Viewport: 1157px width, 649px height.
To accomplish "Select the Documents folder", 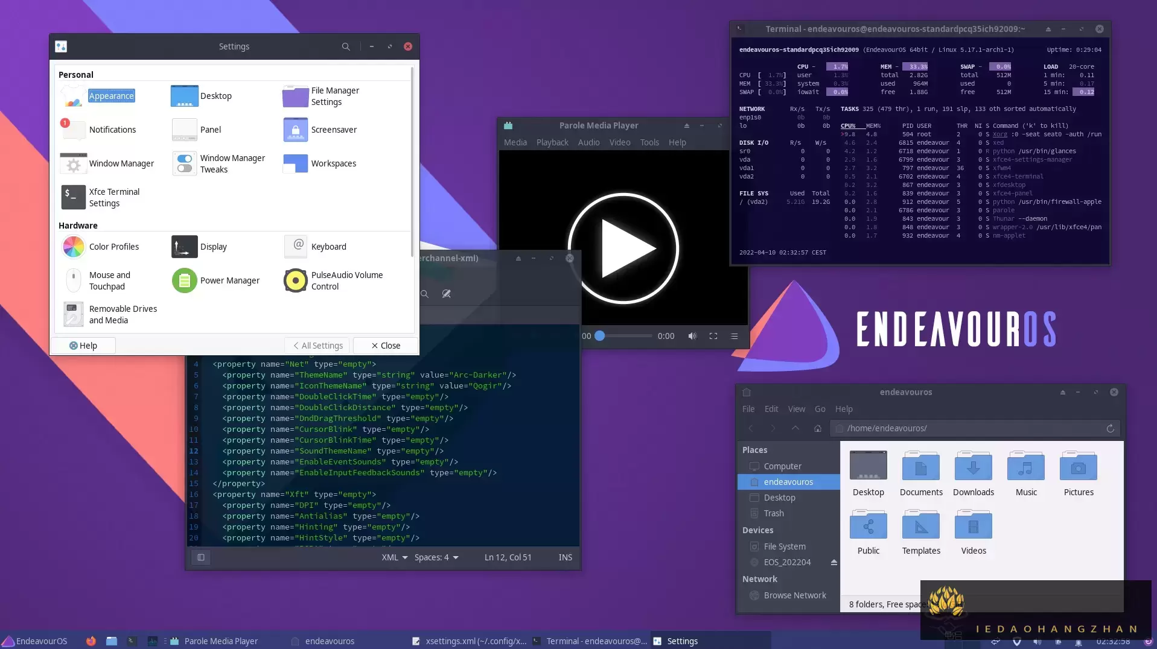I will tap(921, 473).
